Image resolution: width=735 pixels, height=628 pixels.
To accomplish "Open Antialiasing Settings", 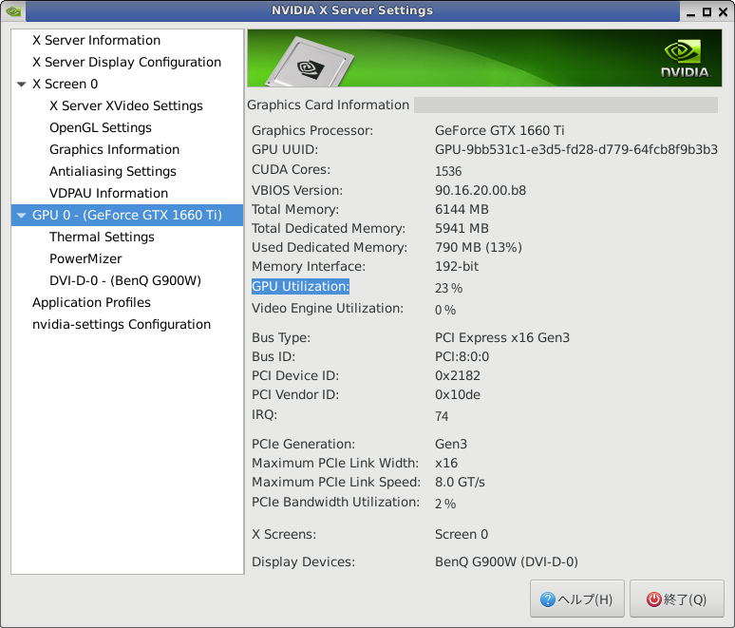I will coord(113,171).
